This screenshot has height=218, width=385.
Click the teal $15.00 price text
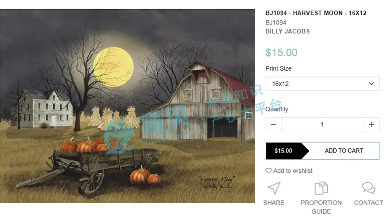tap(282, 52)
